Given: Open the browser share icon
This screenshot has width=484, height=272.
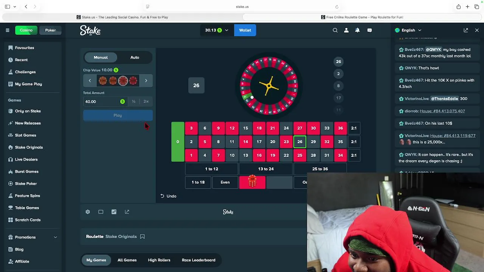Looking at the screenshot, I should pos(458,6).
